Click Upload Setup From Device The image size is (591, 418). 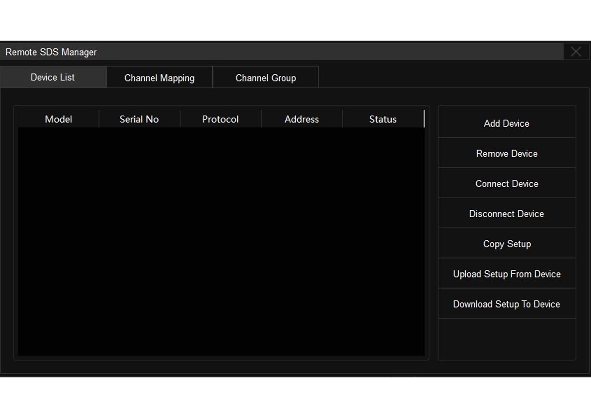click(x=507, y=274)
